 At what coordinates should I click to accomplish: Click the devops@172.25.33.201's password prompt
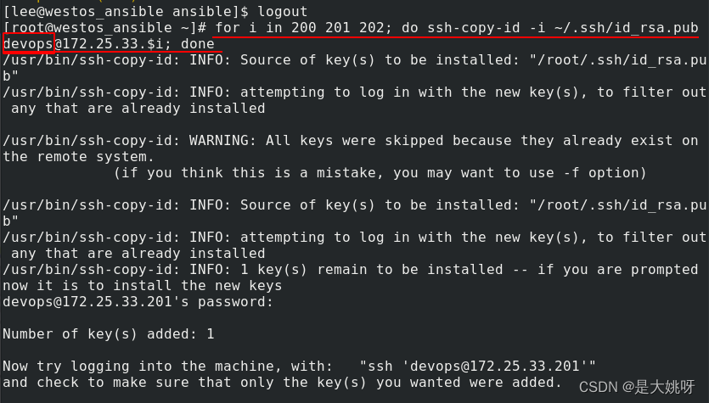(x=138, y=302)
